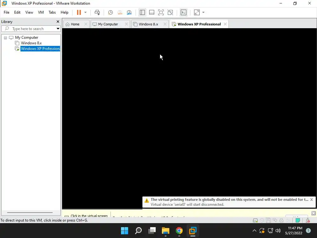Close the Windows 8.x tab
Screen dimensions: 317x238
pyautogui.click(x=165, y=24)
